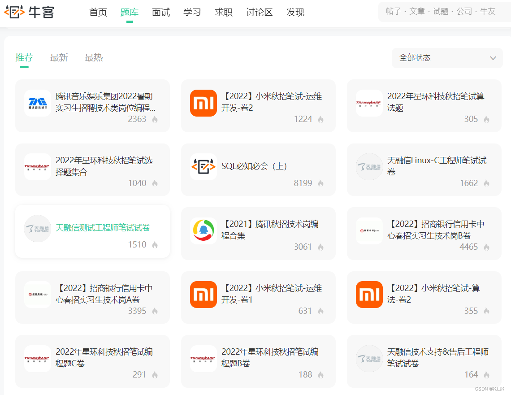Screen dimensions: 511x395
Task: Switch to the 最热 sort tab
Action: tap(94, 58)
